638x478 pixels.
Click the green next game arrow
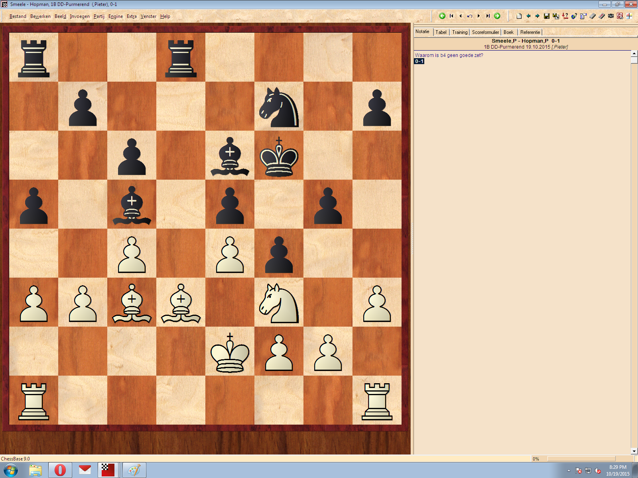click(x=497, y=16)
